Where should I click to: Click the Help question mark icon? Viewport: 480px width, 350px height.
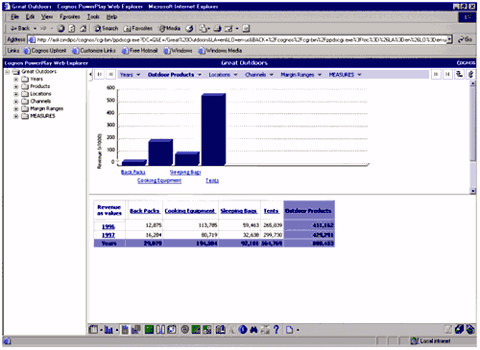[x=276, y=330]
